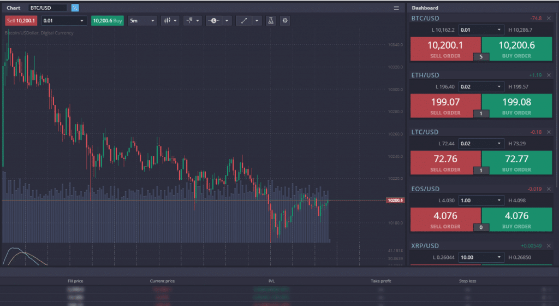
Task: Open the indicators flask icon
Action: [x=271, y=21]
